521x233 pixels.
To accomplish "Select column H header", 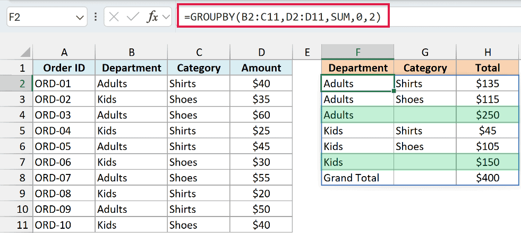I will tap(488, 52).
